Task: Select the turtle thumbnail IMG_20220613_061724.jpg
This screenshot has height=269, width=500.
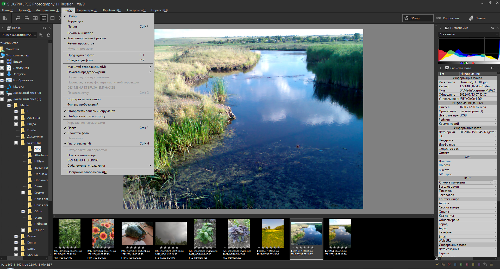Action: tap(137, 233)
